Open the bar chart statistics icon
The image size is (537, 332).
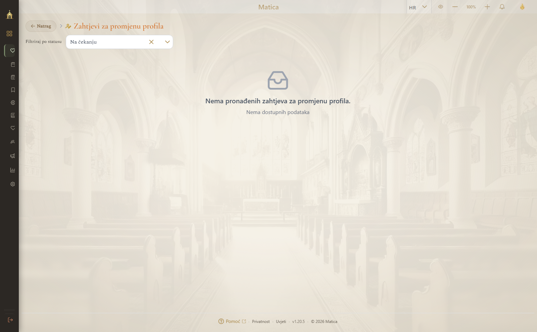pos(13,170)
